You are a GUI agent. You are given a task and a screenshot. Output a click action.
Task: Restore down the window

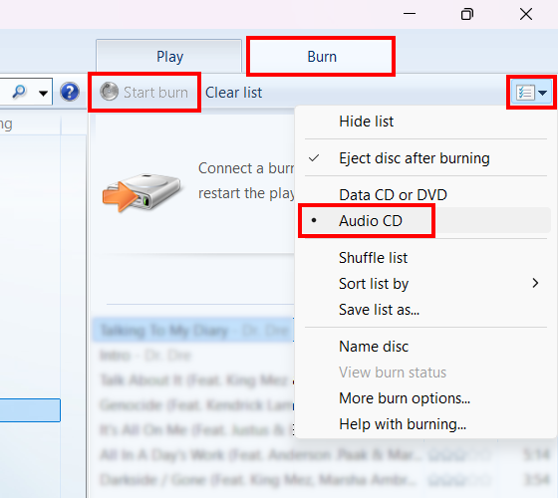[467, 14]
